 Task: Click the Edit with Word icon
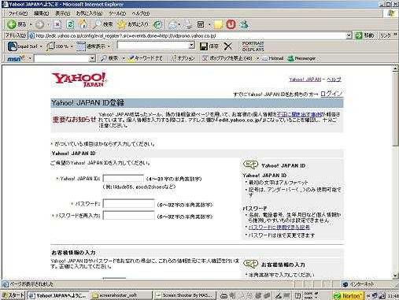[201, 24]
